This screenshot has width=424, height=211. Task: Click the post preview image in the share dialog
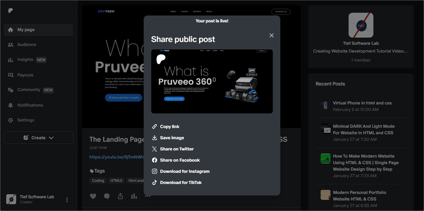212,81
